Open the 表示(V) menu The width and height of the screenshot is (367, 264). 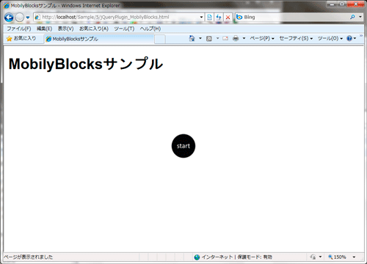click(65, 29)
